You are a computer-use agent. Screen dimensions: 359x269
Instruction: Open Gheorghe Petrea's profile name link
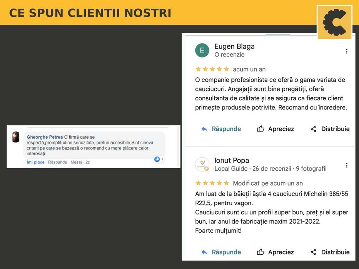[x=45, y=137]
